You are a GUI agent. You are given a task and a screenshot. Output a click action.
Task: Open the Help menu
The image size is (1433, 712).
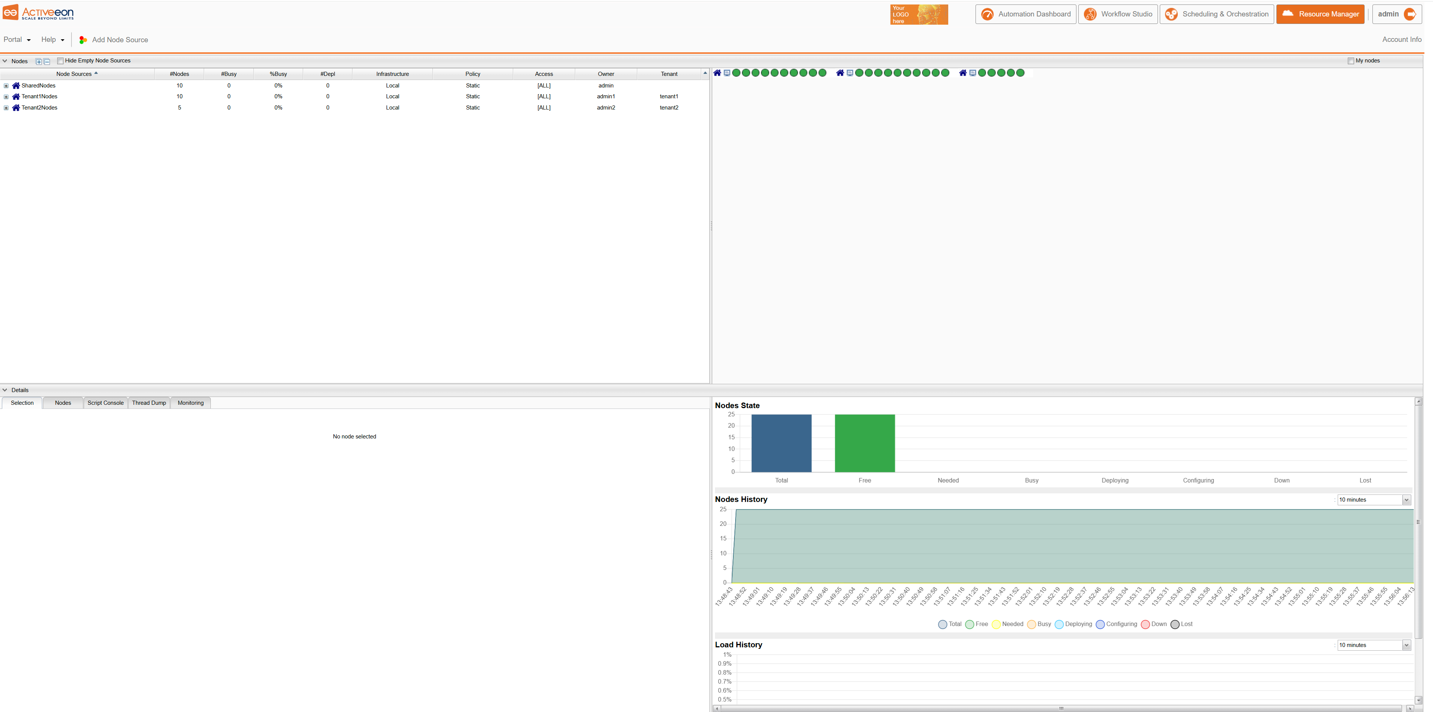point(52,40)
